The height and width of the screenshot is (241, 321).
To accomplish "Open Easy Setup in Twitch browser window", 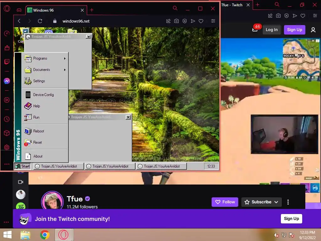I will (x=315, y=16).
